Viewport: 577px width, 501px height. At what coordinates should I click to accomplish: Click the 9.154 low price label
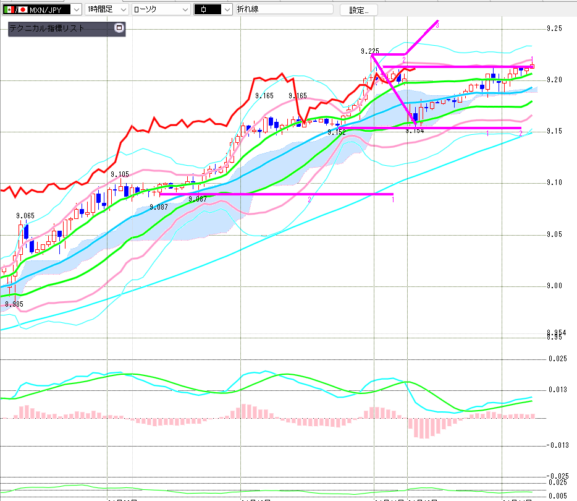tap(414, 131)
